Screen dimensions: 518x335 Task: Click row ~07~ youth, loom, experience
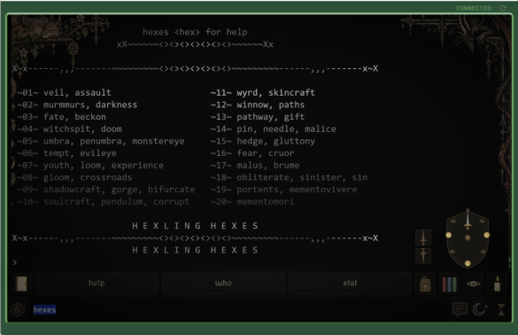[x=90, y=166]
